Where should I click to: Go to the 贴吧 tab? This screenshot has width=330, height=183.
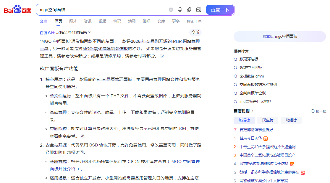[x=146, y=22]
